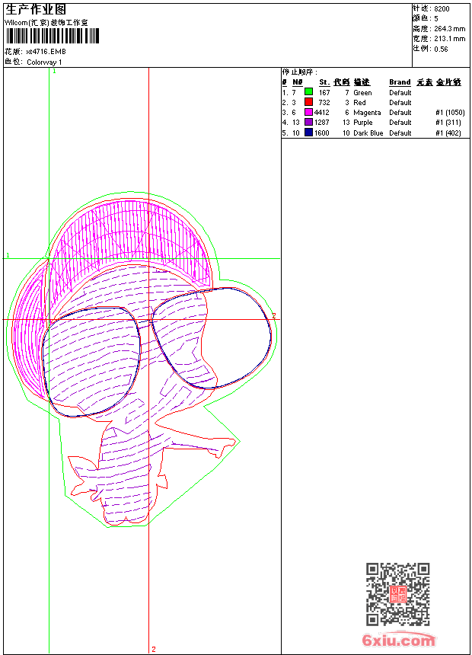Click the sequin value #1 (311)
Image resolution: width=472 pixels, height=655 pixels.
tap(448, 123)
